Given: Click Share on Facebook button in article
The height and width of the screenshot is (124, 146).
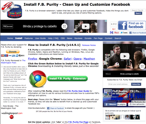Looking at the screenshot, I should click(x=55, y=108).
